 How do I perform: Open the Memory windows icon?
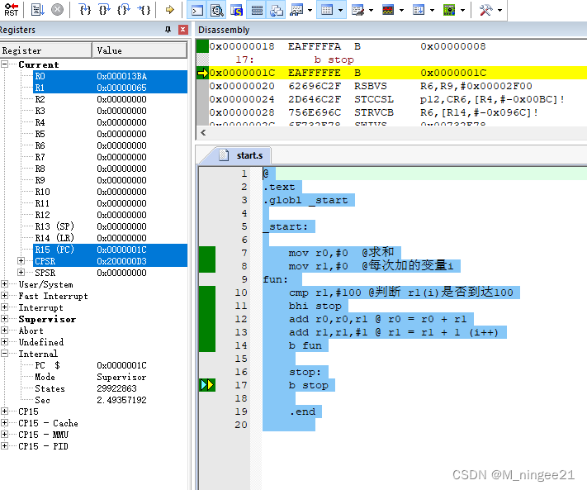pos(327,10)
